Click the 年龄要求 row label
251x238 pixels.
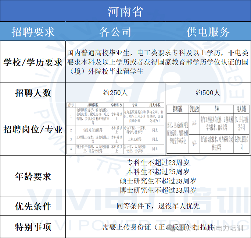33,176
